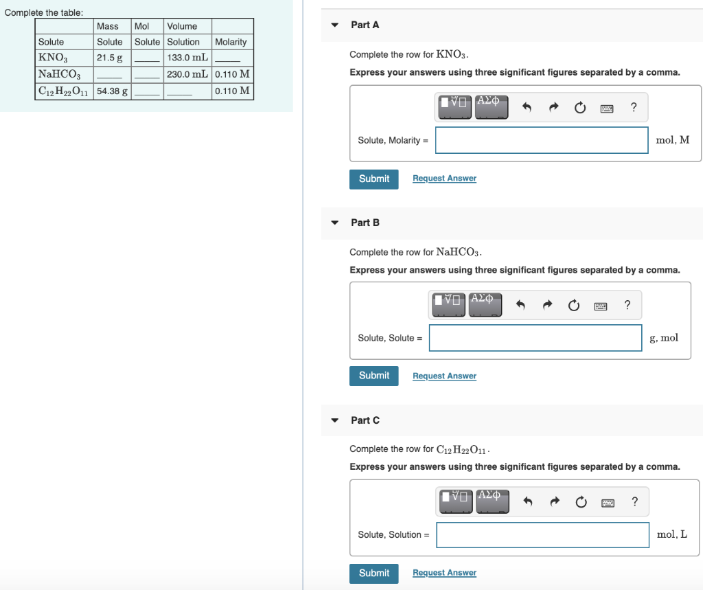Collapse the Part B section
This screenshot has height=590, width=703.
click(334, 223)
